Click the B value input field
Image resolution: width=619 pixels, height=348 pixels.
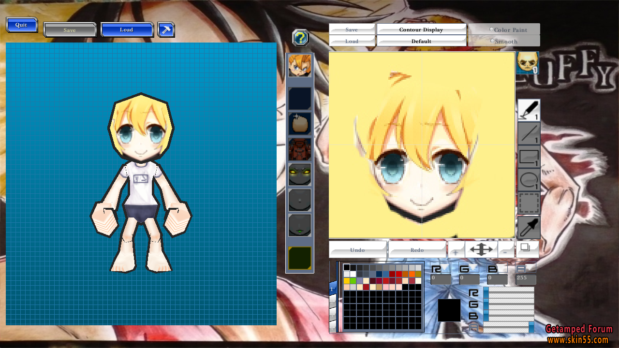click(x=498, y=279)
